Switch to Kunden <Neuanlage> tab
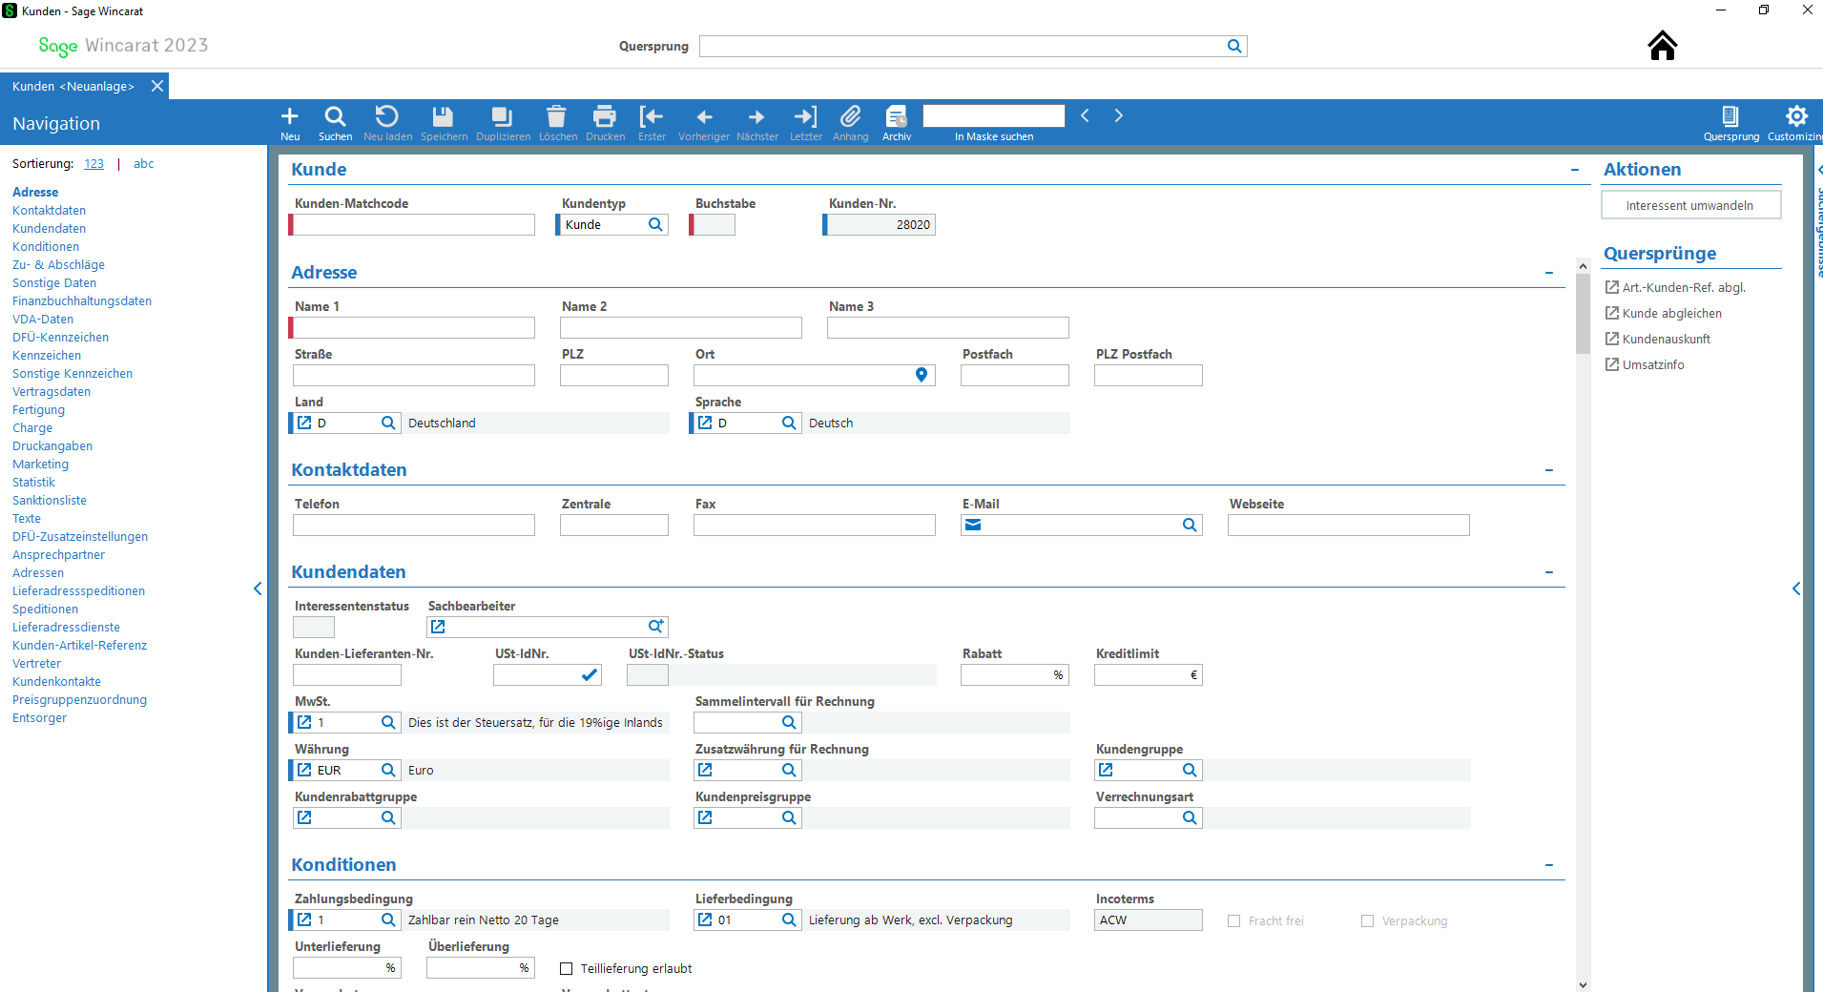The height and width of the screenshot is (992, 1823). click(x=73, y=86)
